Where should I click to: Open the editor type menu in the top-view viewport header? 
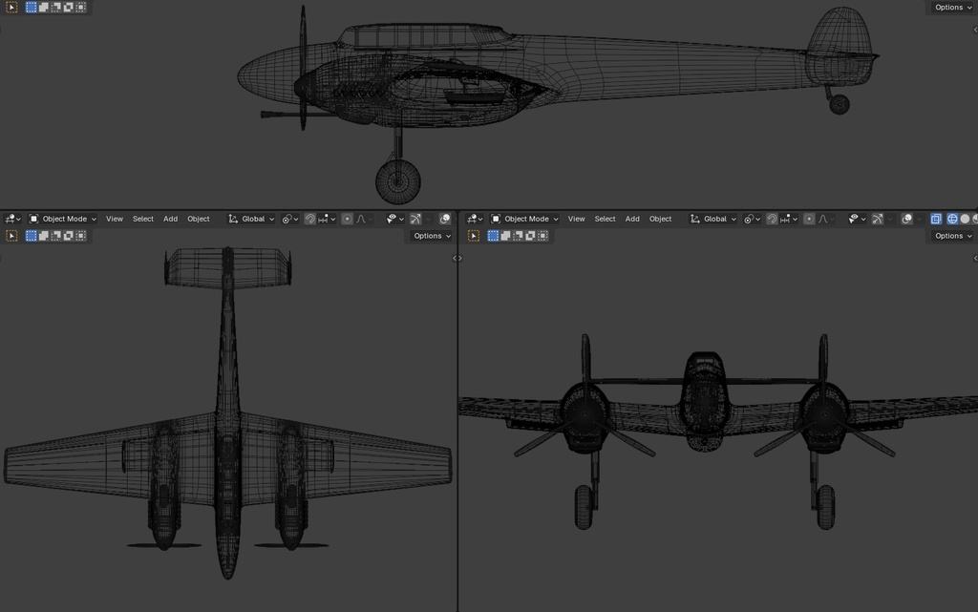tap(12, 219)
